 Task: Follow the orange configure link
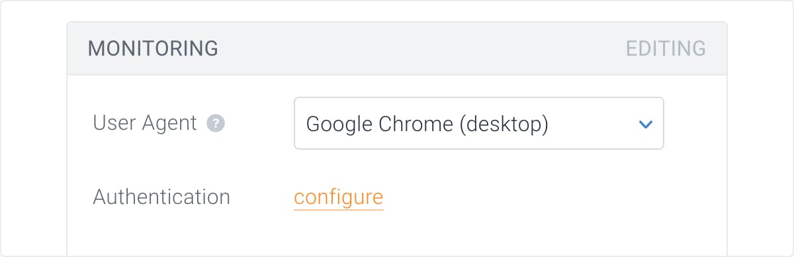pyautogui.click(x=338, y=197)
